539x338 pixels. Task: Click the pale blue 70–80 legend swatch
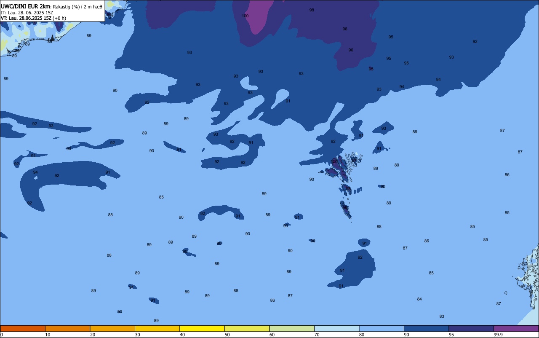pos(336,328)
